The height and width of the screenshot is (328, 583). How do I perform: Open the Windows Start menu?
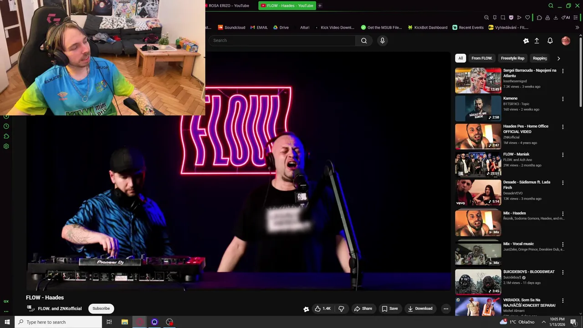pyautogui.click(x=7, y=322)
